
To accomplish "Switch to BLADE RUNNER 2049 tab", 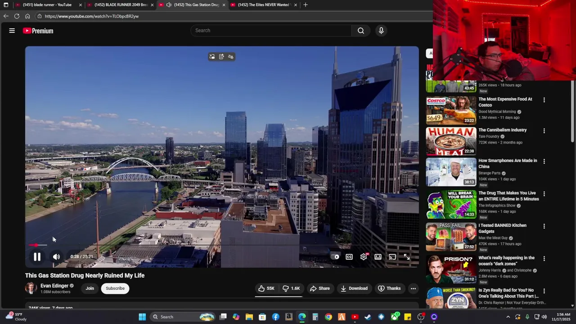I will pyautogui.click(x=120, y=5).
